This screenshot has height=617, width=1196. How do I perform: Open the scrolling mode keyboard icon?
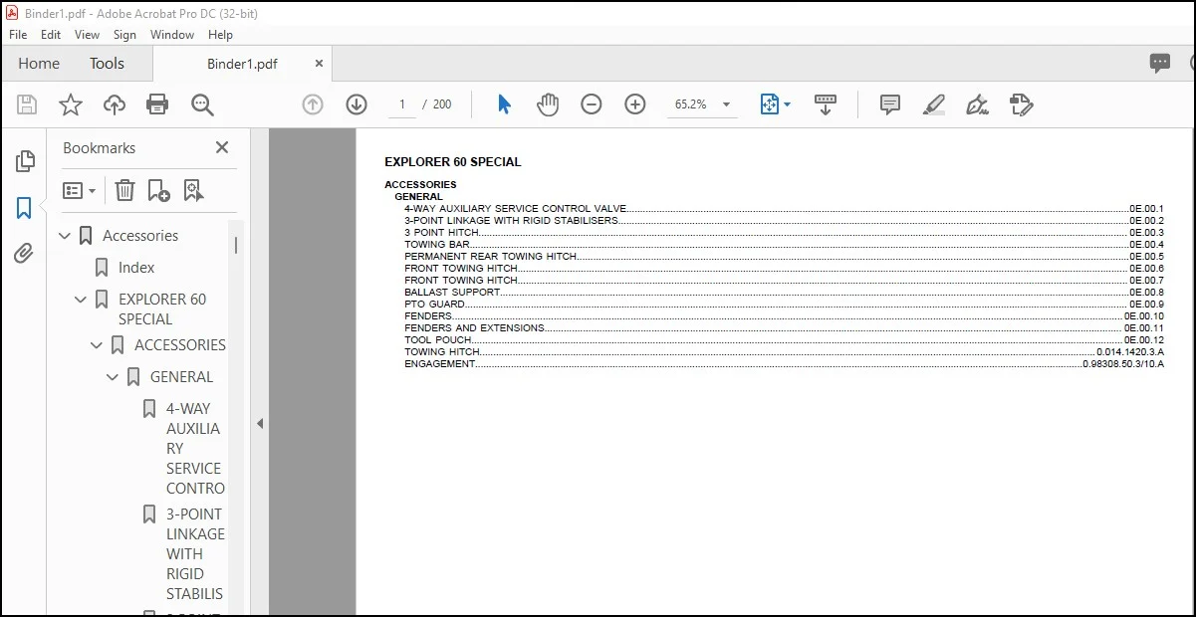[825, 104]
